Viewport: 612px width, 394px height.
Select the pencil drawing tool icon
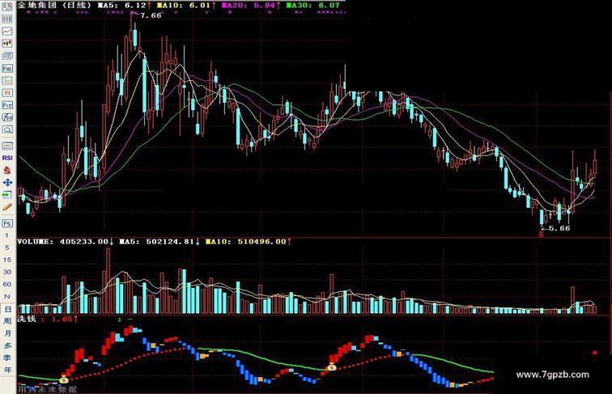coord(7,207)
